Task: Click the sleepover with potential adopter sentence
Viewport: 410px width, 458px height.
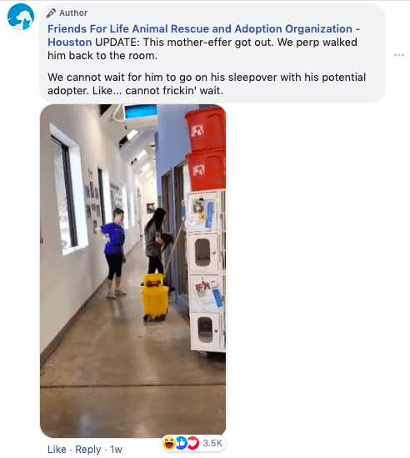Action: click(207, 83)
